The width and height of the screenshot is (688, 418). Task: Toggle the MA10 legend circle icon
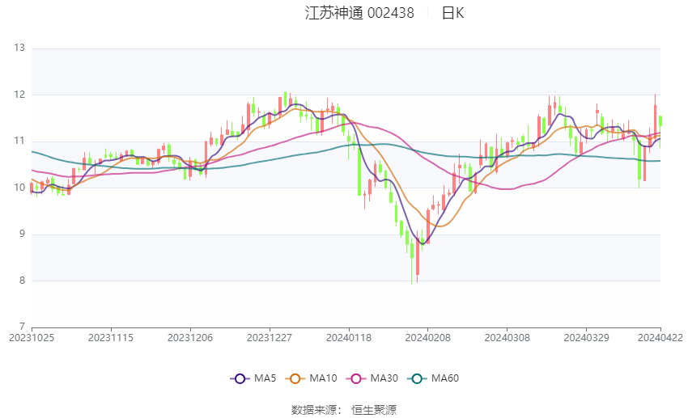[x=295, y=378]
